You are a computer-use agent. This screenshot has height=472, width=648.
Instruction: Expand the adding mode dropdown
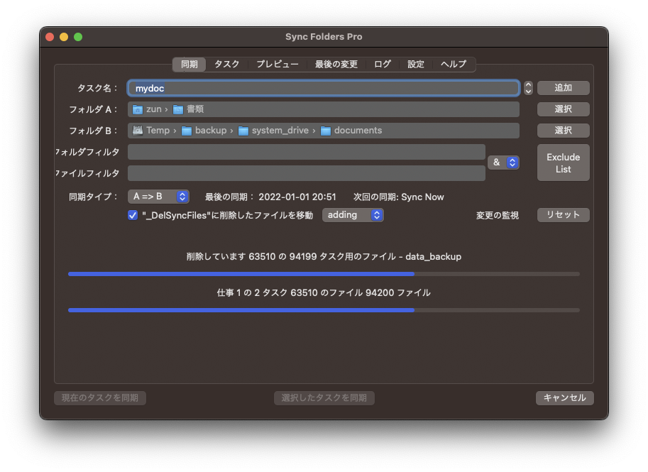[353, 215]
